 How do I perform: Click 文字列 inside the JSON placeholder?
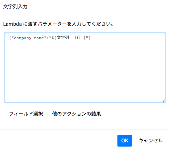pyautogui.click(x=63, y=38)
